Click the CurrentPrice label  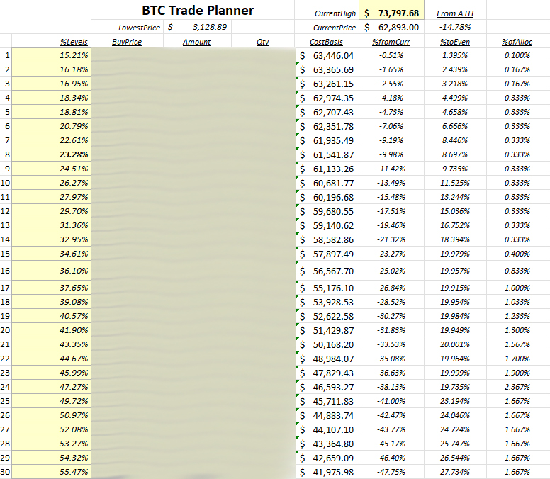[x=335, y=28]
